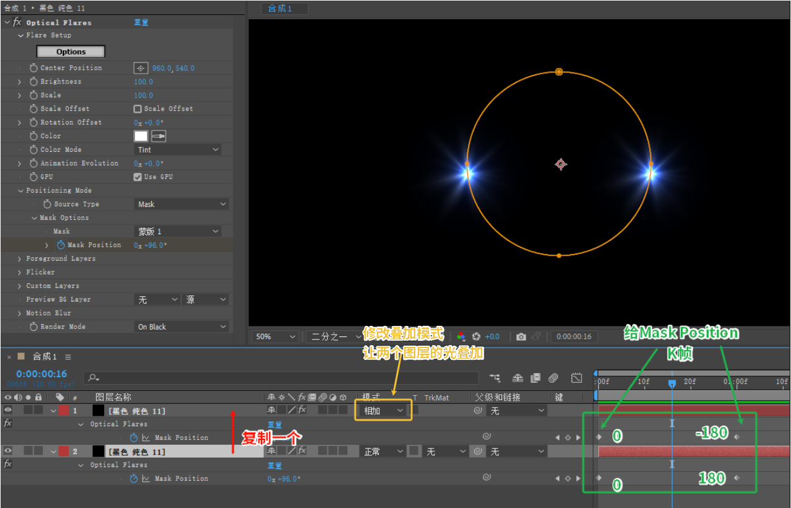Screen dimensions: 791x508
Task: Uncheck the Use GPU checkbox
Action: (x=138, y=177)
